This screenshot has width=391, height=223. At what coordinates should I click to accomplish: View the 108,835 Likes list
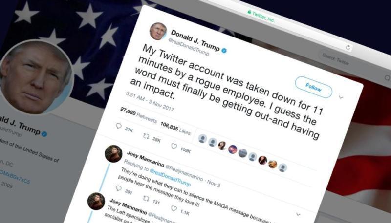pos(175,129)
